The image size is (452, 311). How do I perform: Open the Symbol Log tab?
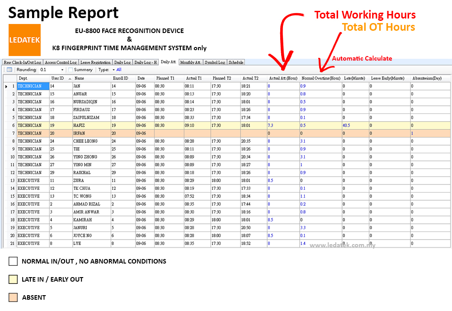(215, 62)
